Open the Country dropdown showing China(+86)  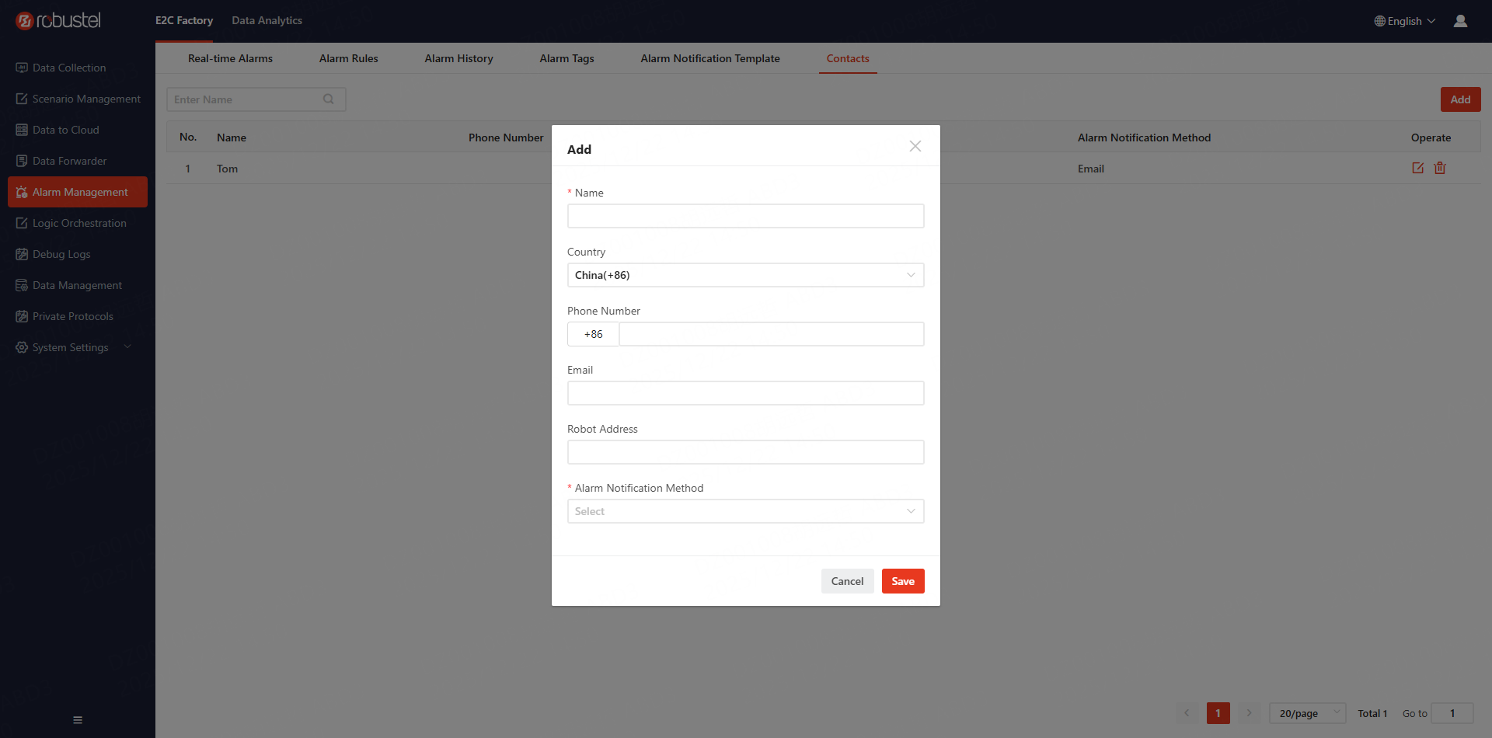[744, 275]
